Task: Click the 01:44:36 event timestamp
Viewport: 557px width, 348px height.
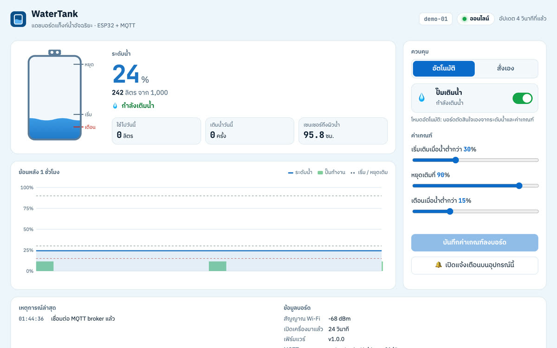Action: click(x=31, y=319)
